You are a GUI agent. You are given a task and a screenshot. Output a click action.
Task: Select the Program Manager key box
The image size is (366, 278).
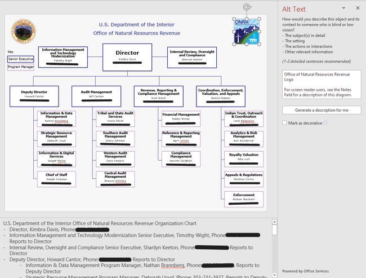coord(21,67)
